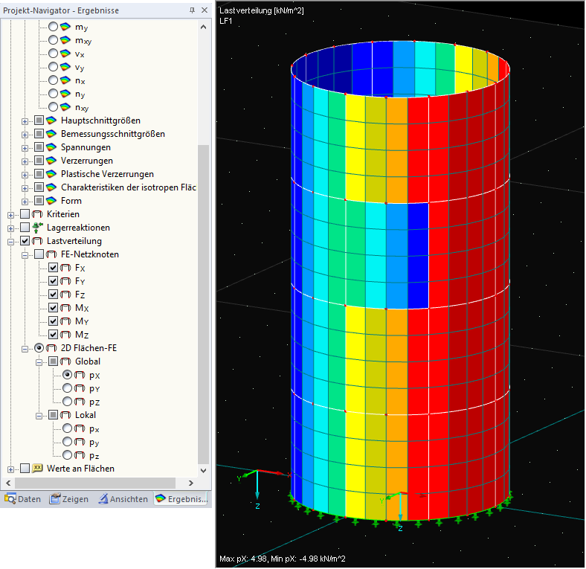The height and width of the screenshot is (569, 586).
Task: Select Plastische Verzerrungen tree entry
Action: pos(107,174)
